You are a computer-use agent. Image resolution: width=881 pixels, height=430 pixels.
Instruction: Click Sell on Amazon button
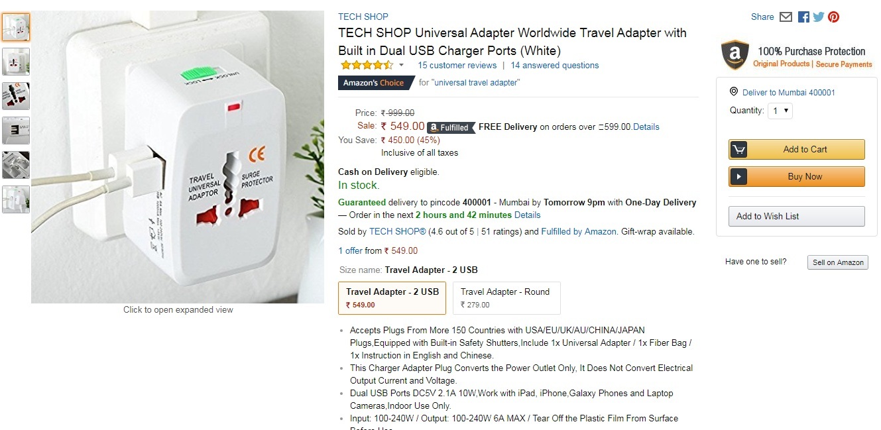[838, 262]
